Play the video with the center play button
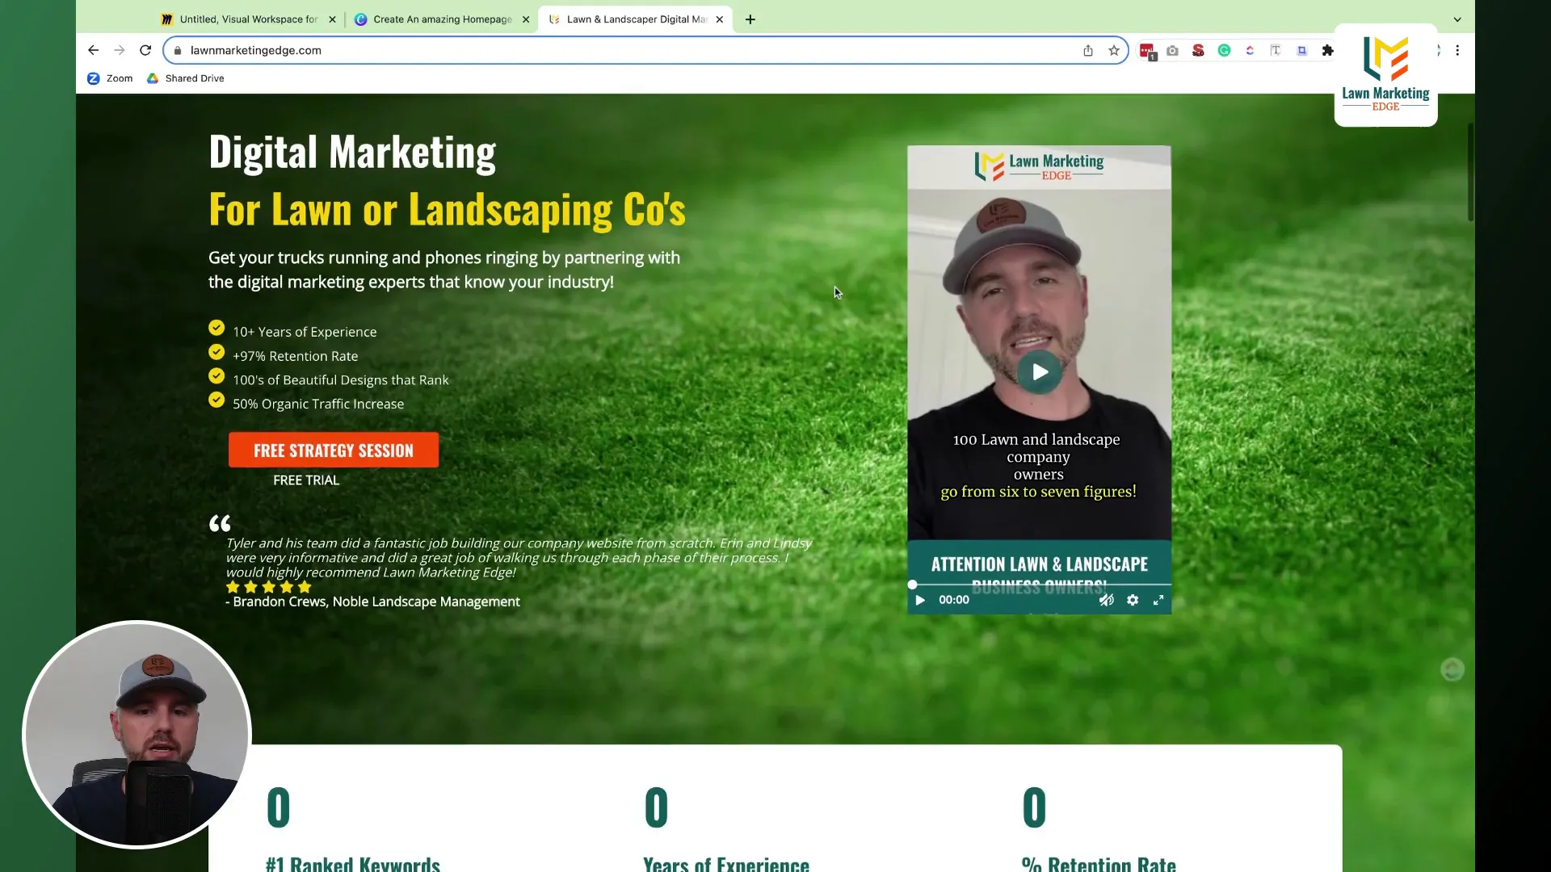This screenshot has width=1551, height=872. [x=1039, y=371]
